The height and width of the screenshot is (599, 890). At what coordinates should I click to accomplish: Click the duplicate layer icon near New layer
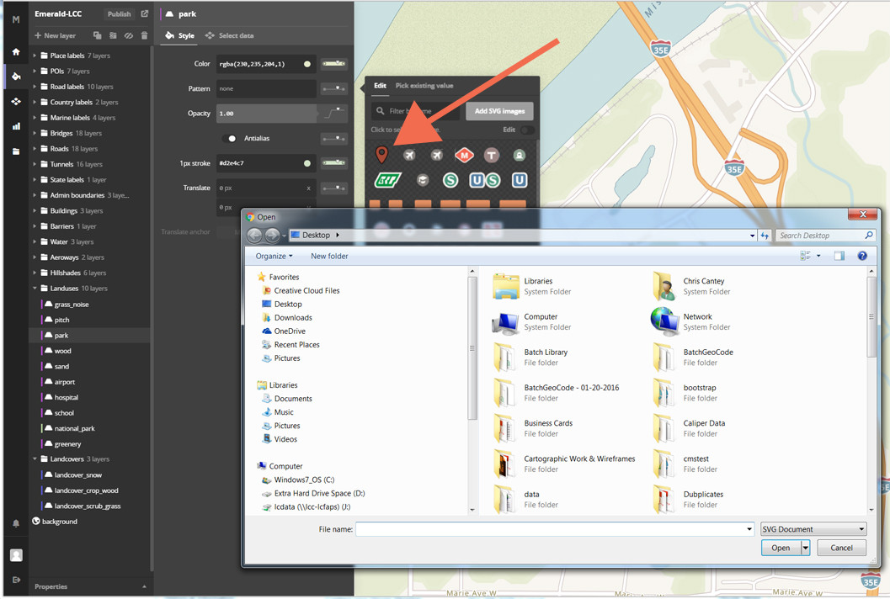[97, 35]
